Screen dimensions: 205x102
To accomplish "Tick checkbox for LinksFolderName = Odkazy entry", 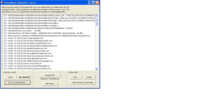I will click(x=3, y=28).
